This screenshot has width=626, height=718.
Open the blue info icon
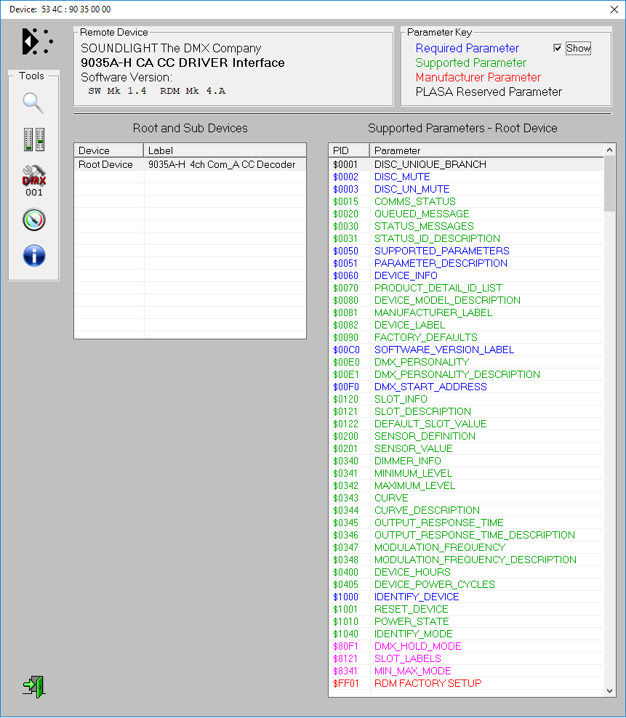tap(33, 255)
